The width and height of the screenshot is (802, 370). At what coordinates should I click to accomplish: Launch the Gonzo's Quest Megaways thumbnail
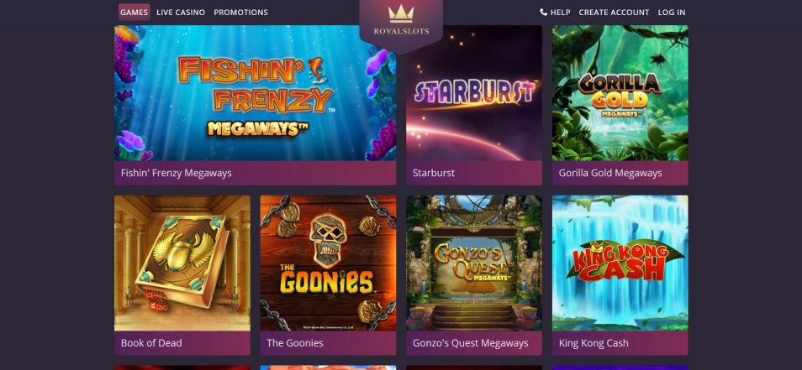[474, 263]
